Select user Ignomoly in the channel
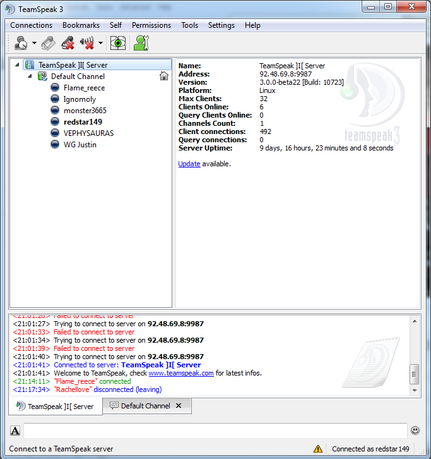 80,99
